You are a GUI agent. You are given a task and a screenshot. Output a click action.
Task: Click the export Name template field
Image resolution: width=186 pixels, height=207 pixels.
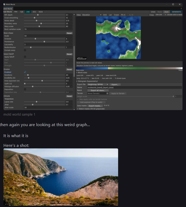[x=135, y=87]
